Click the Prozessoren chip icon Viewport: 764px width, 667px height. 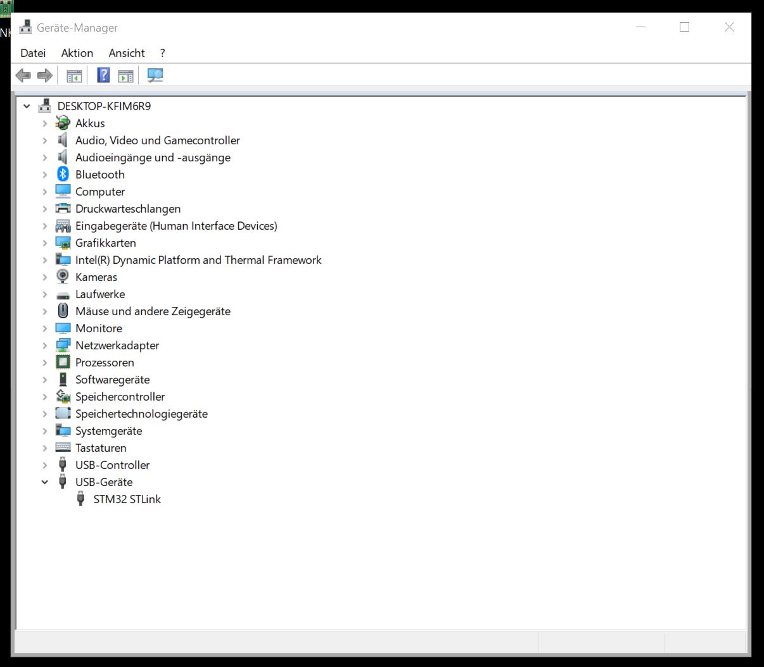tap(63, 363)
